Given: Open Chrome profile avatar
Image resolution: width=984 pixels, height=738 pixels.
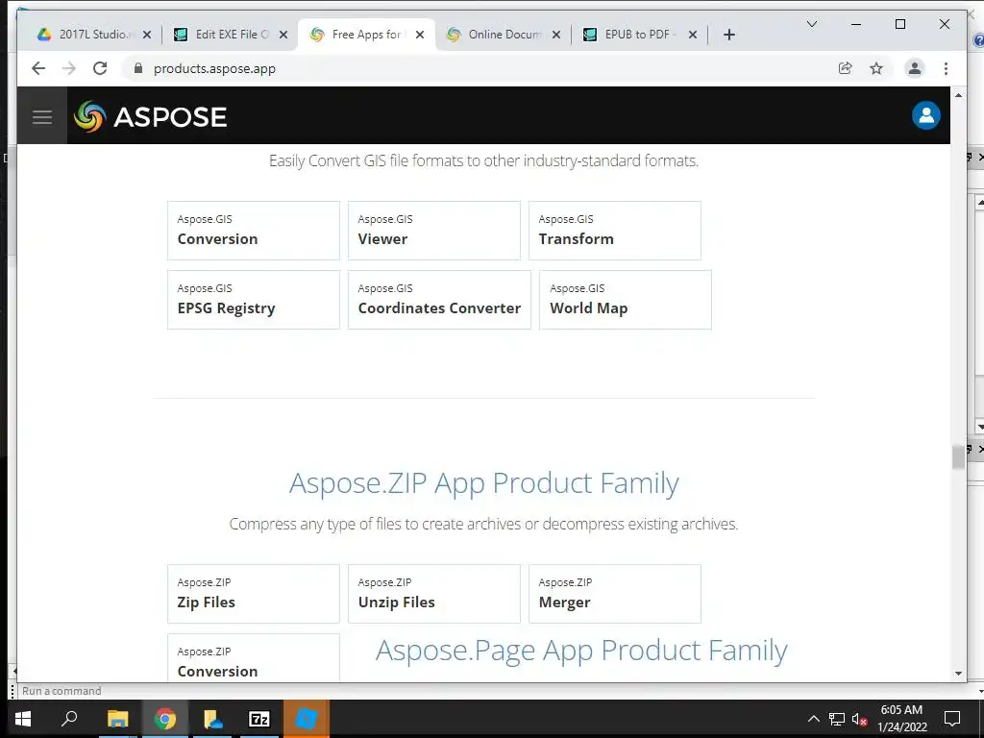Looking at the screenshot, I should tap(915, 68).
